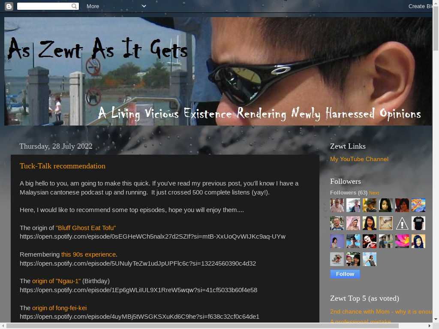Click the Spotify URL ending in c64de1
Viewport: 439px width, 329px height.
tap(139, 317)
